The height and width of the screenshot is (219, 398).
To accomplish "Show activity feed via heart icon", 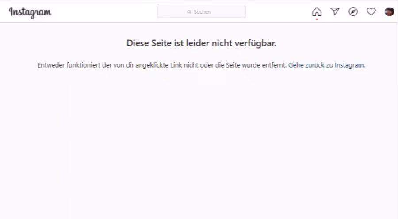I will click(371, 11).
